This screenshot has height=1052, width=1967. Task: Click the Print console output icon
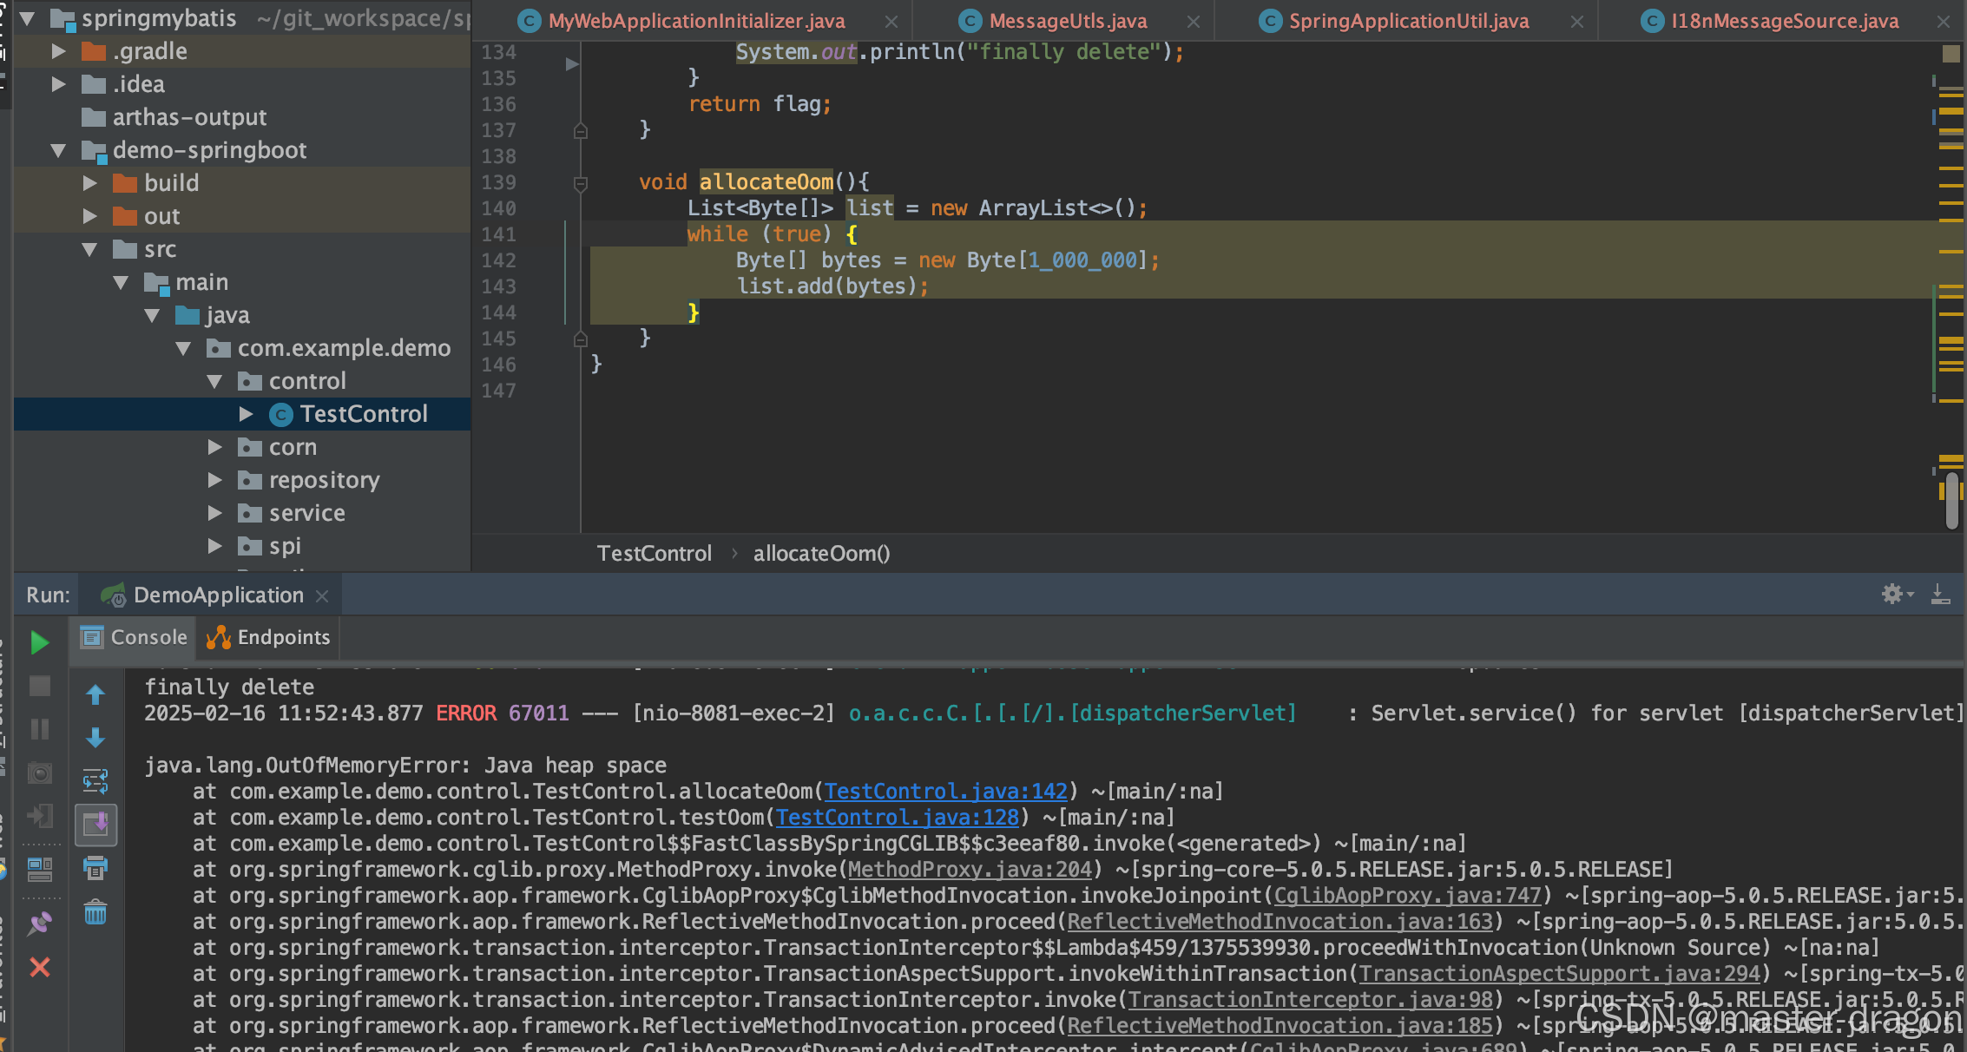click(95, 867)
